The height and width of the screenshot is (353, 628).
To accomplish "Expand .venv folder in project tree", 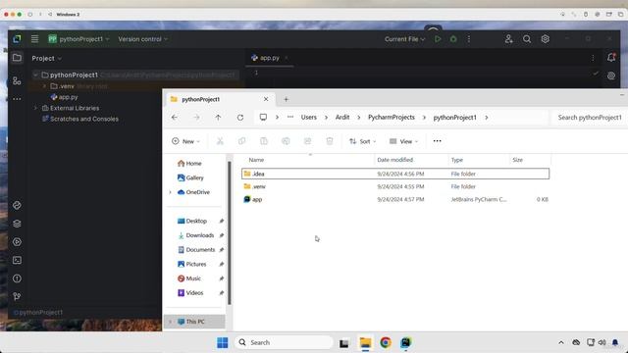I will pos(44,86).
